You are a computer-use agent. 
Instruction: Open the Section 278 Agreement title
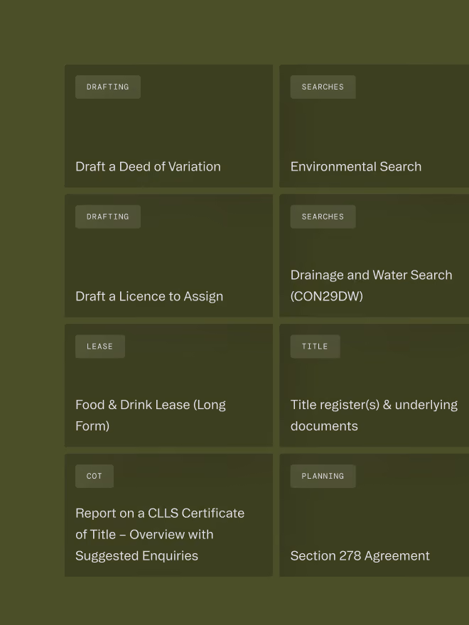click(360, 555)
